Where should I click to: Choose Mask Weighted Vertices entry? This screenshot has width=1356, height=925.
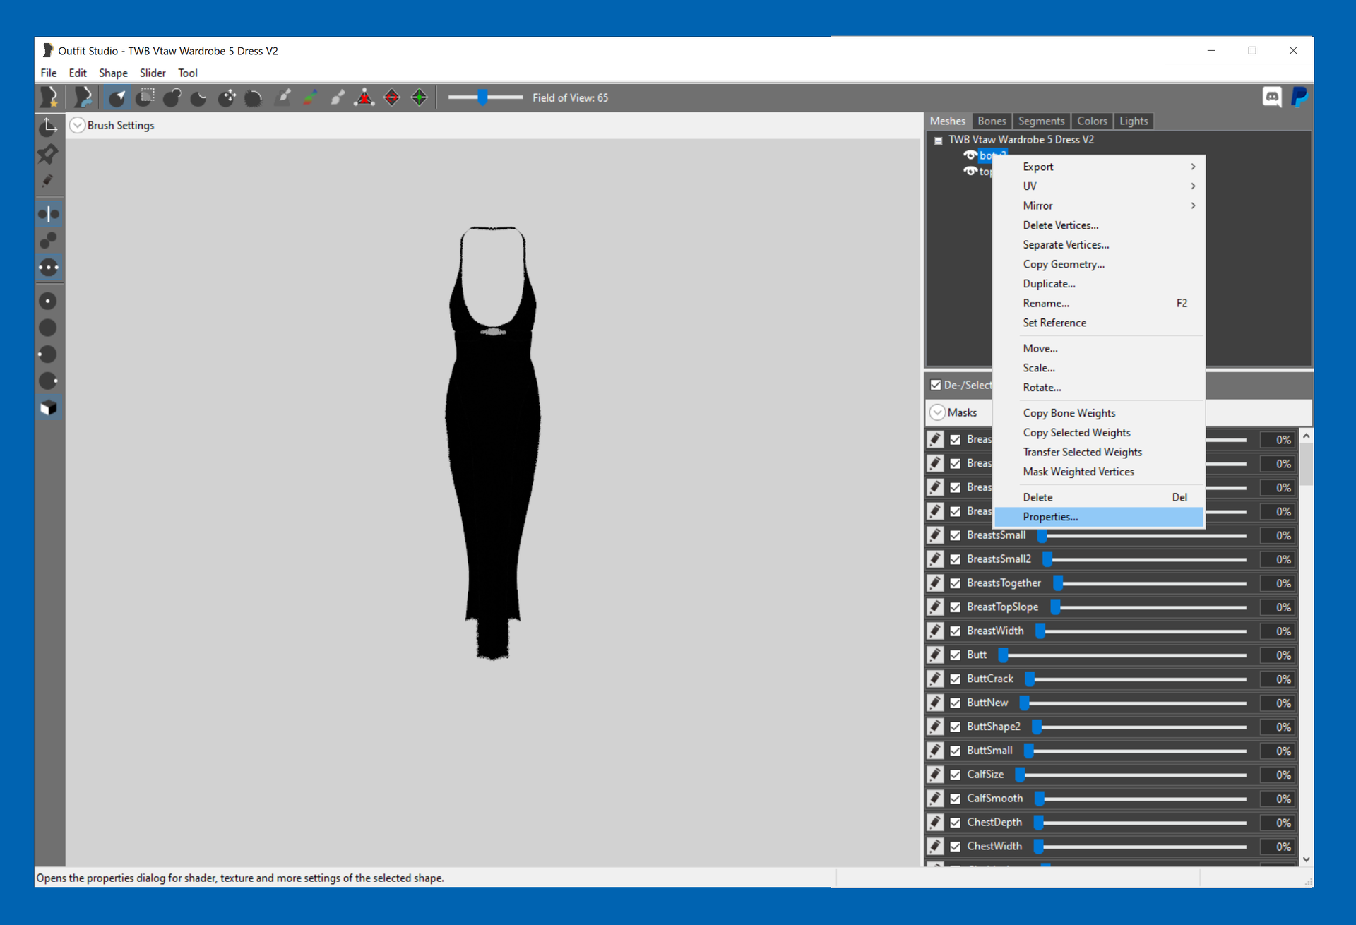1099,472
